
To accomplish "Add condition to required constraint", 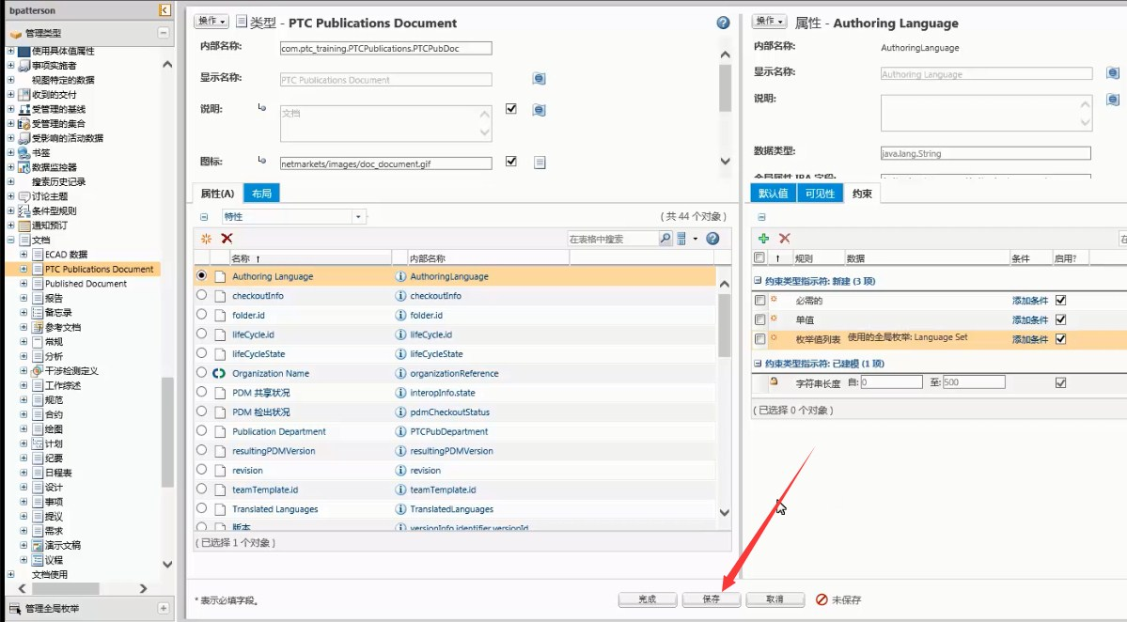I will 1030,301.
